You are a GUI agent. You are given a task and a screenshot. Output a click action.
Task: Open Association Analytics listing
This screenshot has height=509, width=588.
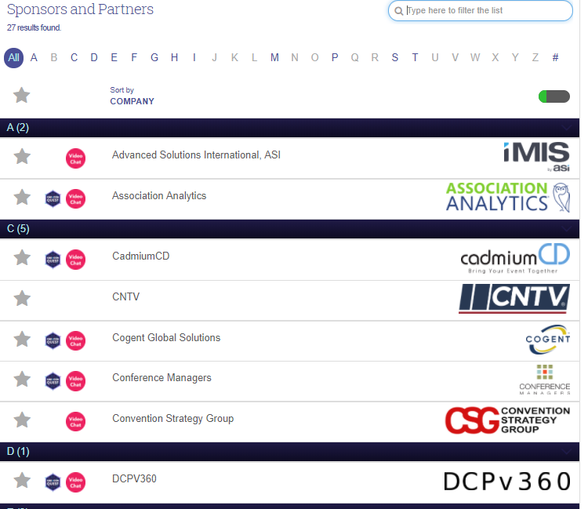pos(159,196)
